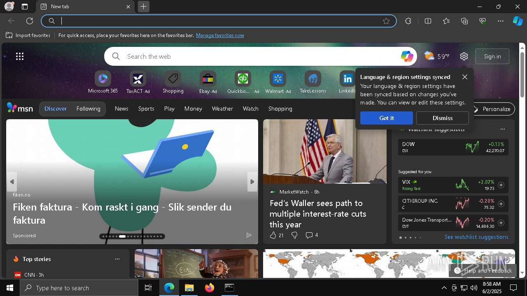Viewport: 527px width, 296px height.
Task: Click Import favorites
Action: [x=28, y=35]
